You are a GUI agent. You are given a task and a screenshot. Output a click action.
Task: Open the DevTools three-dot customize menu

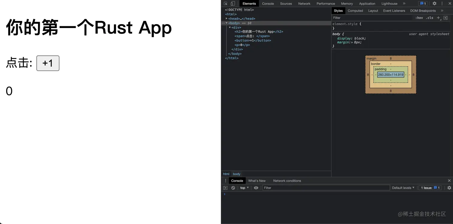click(x=442, y=4)
